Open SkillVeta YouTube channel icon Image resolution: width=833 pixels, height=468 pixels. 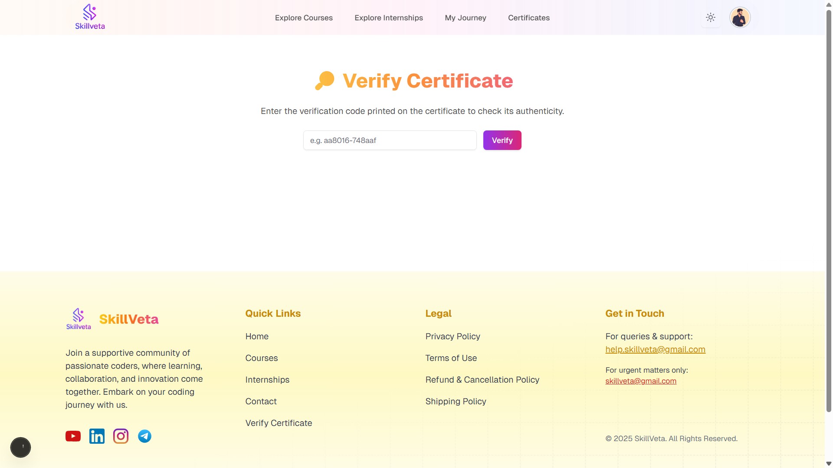[73, 436]
